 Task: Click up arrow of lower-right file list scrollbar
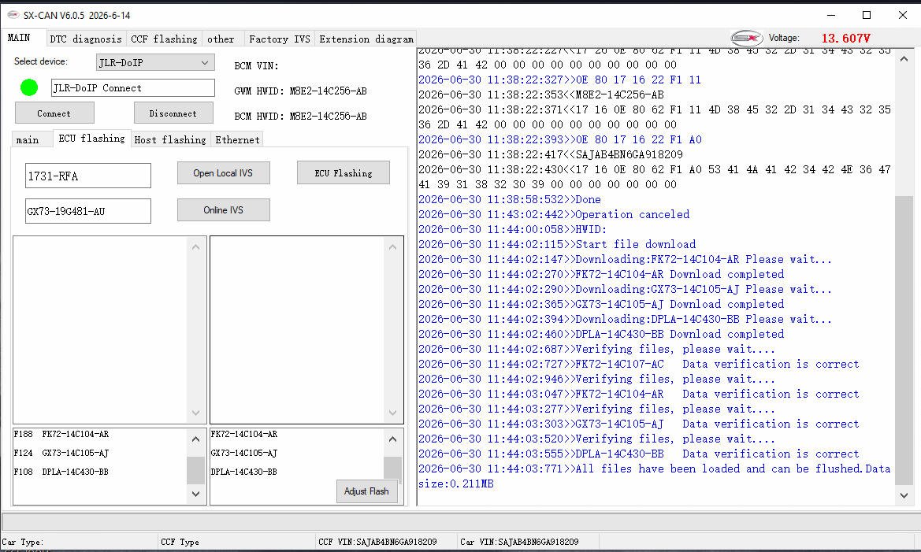[x=393, y=439]
